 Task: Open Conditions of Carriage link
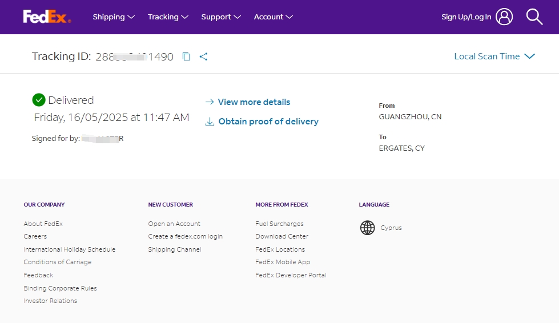click(58, 262)
